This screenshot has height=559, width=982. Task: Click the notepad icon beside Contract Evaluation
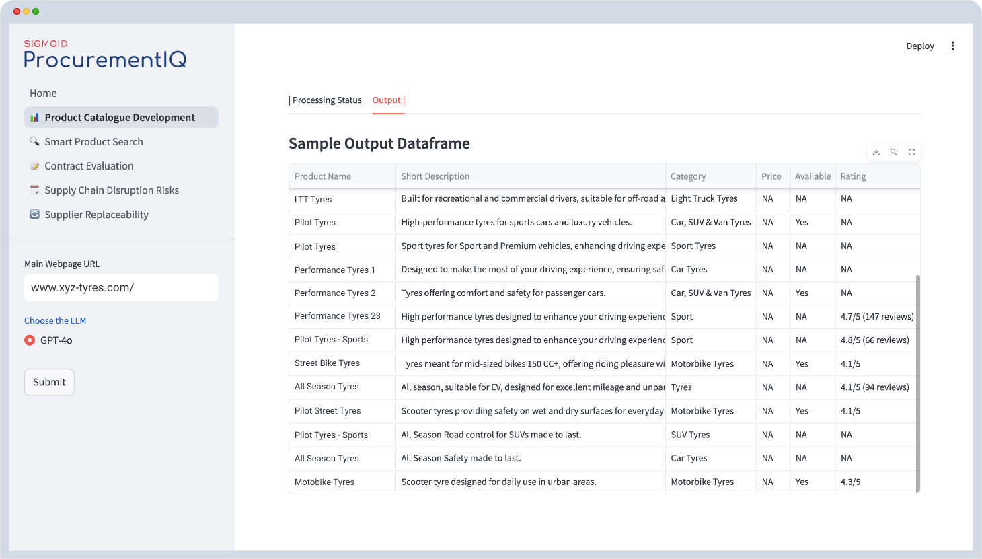pyautogui.click(x=34, y=166)
